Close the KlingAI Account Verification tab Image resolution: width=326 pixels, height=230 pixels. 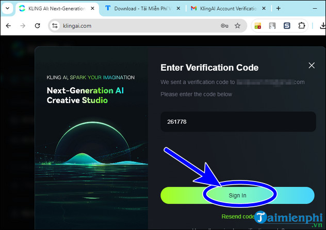(264, 9)
